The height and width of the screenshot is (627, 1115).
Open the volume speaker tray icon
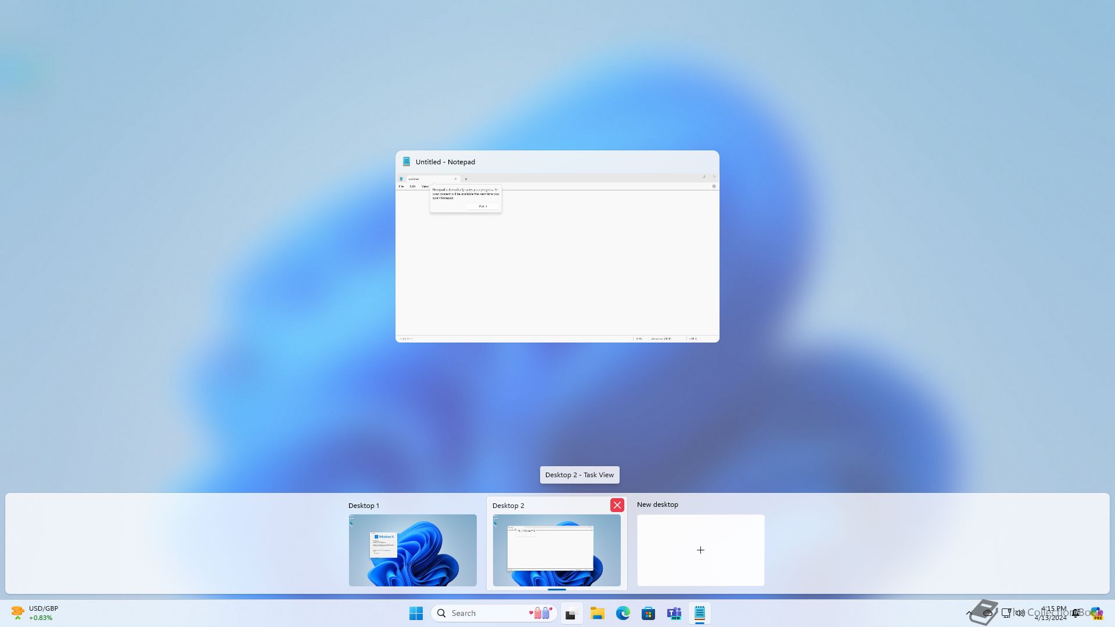point(1020,613)
